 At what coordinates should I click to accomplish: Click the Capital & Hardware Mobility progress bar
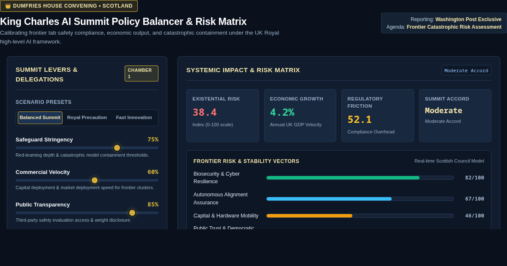click(360, 216)
